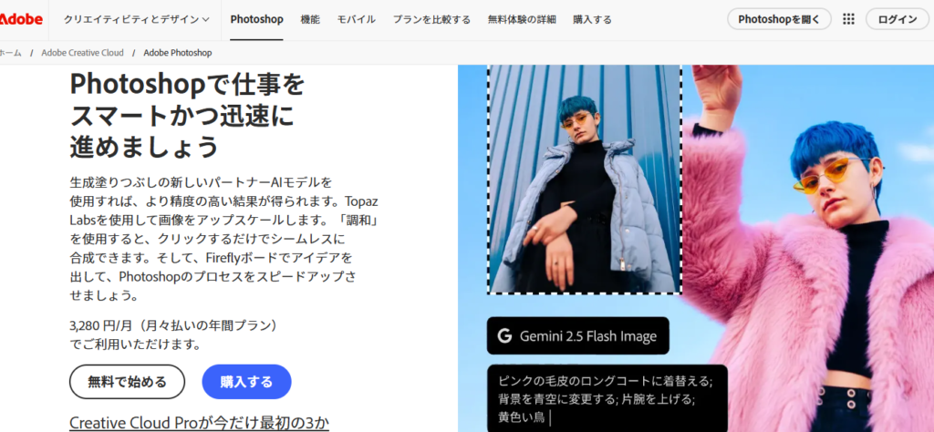Viewport: 934px width, 432px height.
Task: Go to the モバイル navigation item
Action: click(357, 20)
